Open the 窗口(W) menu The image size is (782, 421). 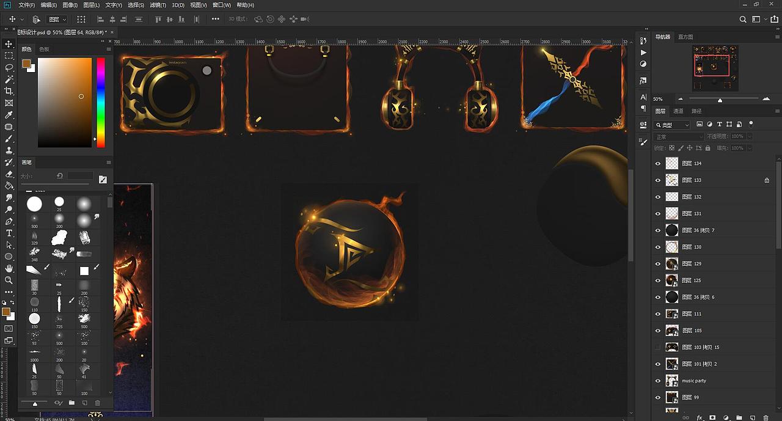pyautogui.click(x=222, y=5)
